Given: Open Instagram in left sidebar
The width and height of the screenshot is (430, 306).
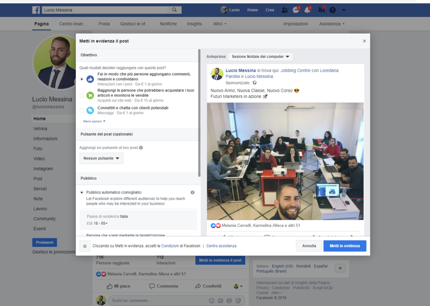Looking at the screenshot, I should coord(43,168).
